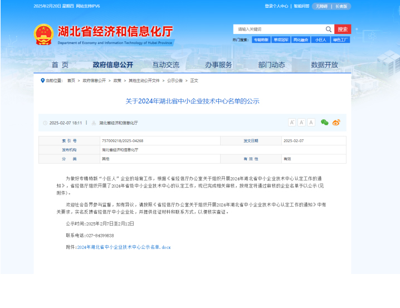
Task: Open 政府信息公开 navigation menu
Action: click(x=113, y=65)
